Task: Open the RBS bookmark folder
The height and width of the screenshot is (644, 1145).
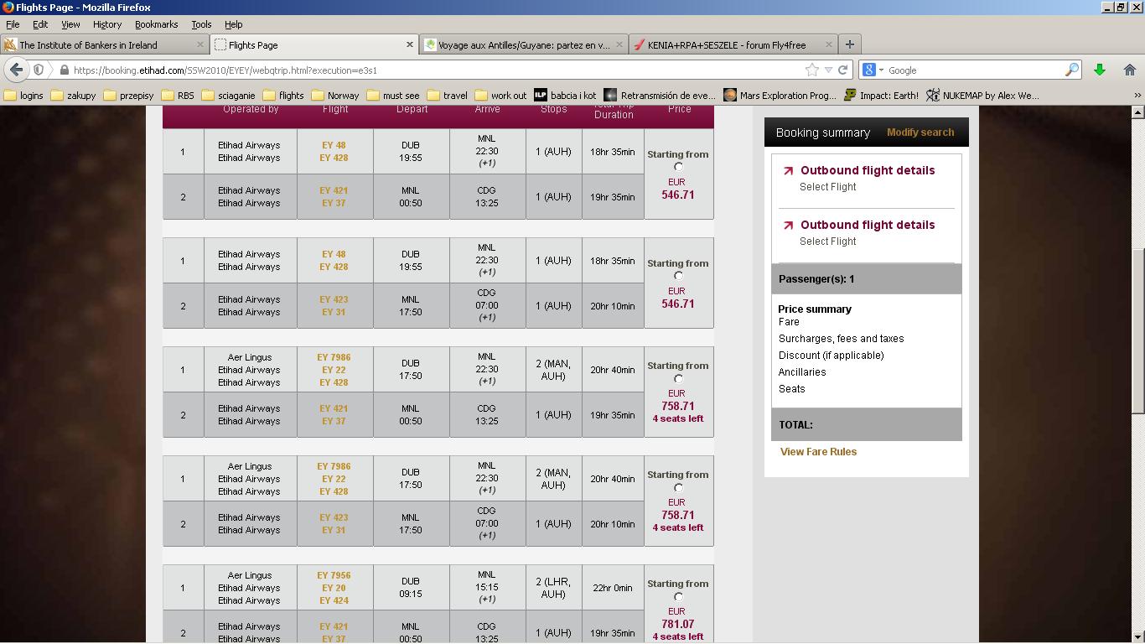Action: pos(178,96)
